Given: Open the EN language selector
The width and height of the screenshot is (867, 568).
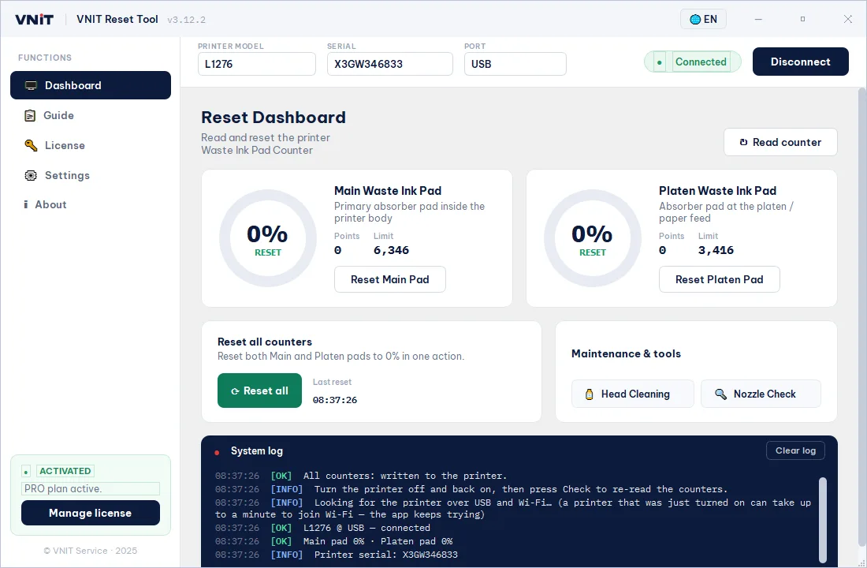Looking at the screenshot, I should point(703,20).
